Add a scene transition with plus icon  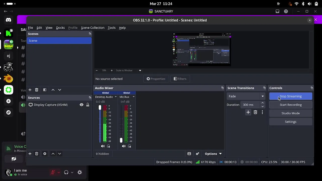click(248, 112)
